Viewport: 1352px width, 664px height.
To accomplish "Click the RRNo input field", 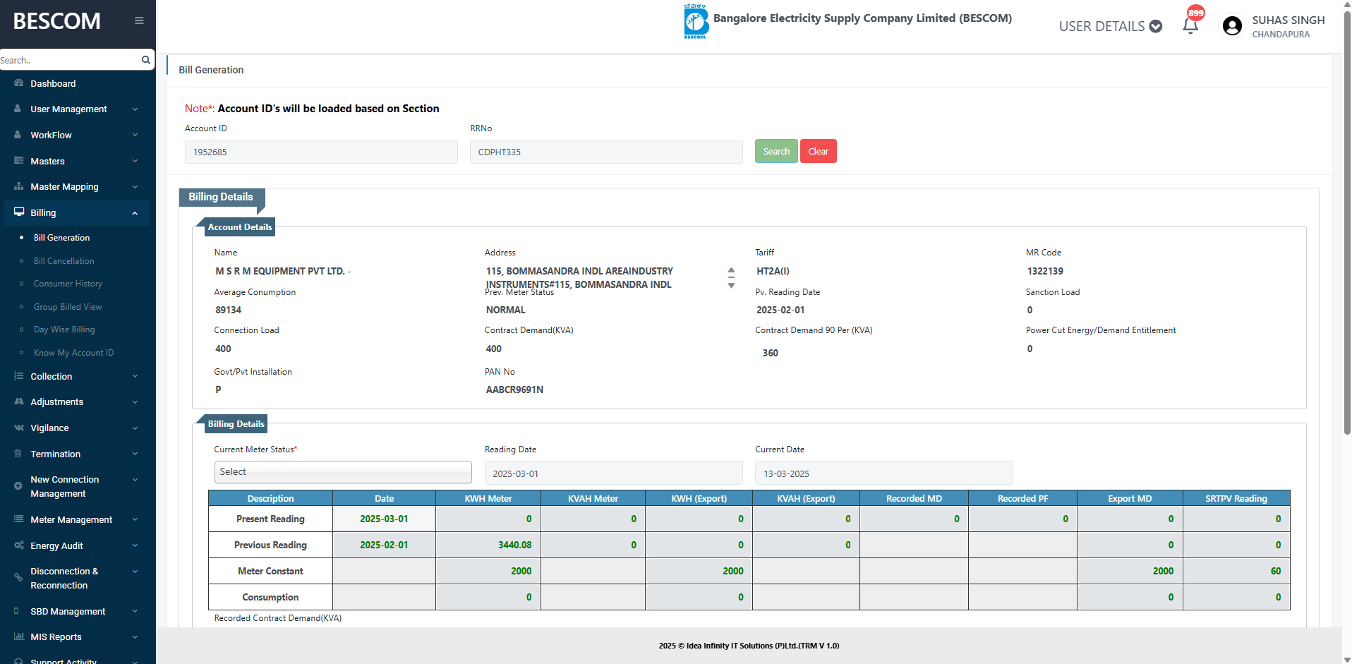I will coord(606,152).
